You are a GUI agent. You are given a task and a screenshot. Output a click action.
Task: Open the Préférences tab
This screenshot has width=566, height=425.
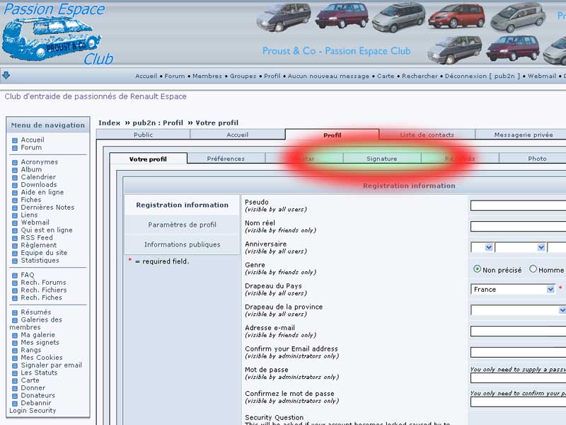coord(226,159)
